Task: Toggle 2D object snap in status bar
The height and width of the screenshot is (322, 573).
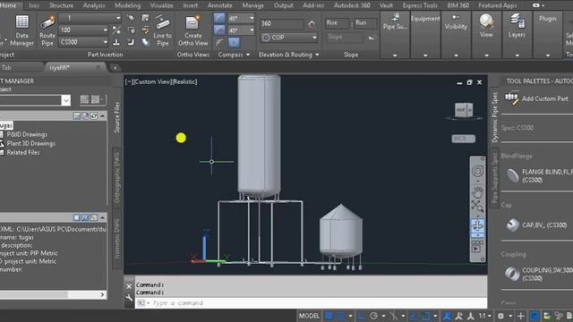Action: (426, 316)
